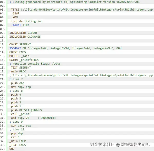The height and width of the screenshot is (151, 154).
Task: Click the .XMM directive
Action: (x=14, y=17)
